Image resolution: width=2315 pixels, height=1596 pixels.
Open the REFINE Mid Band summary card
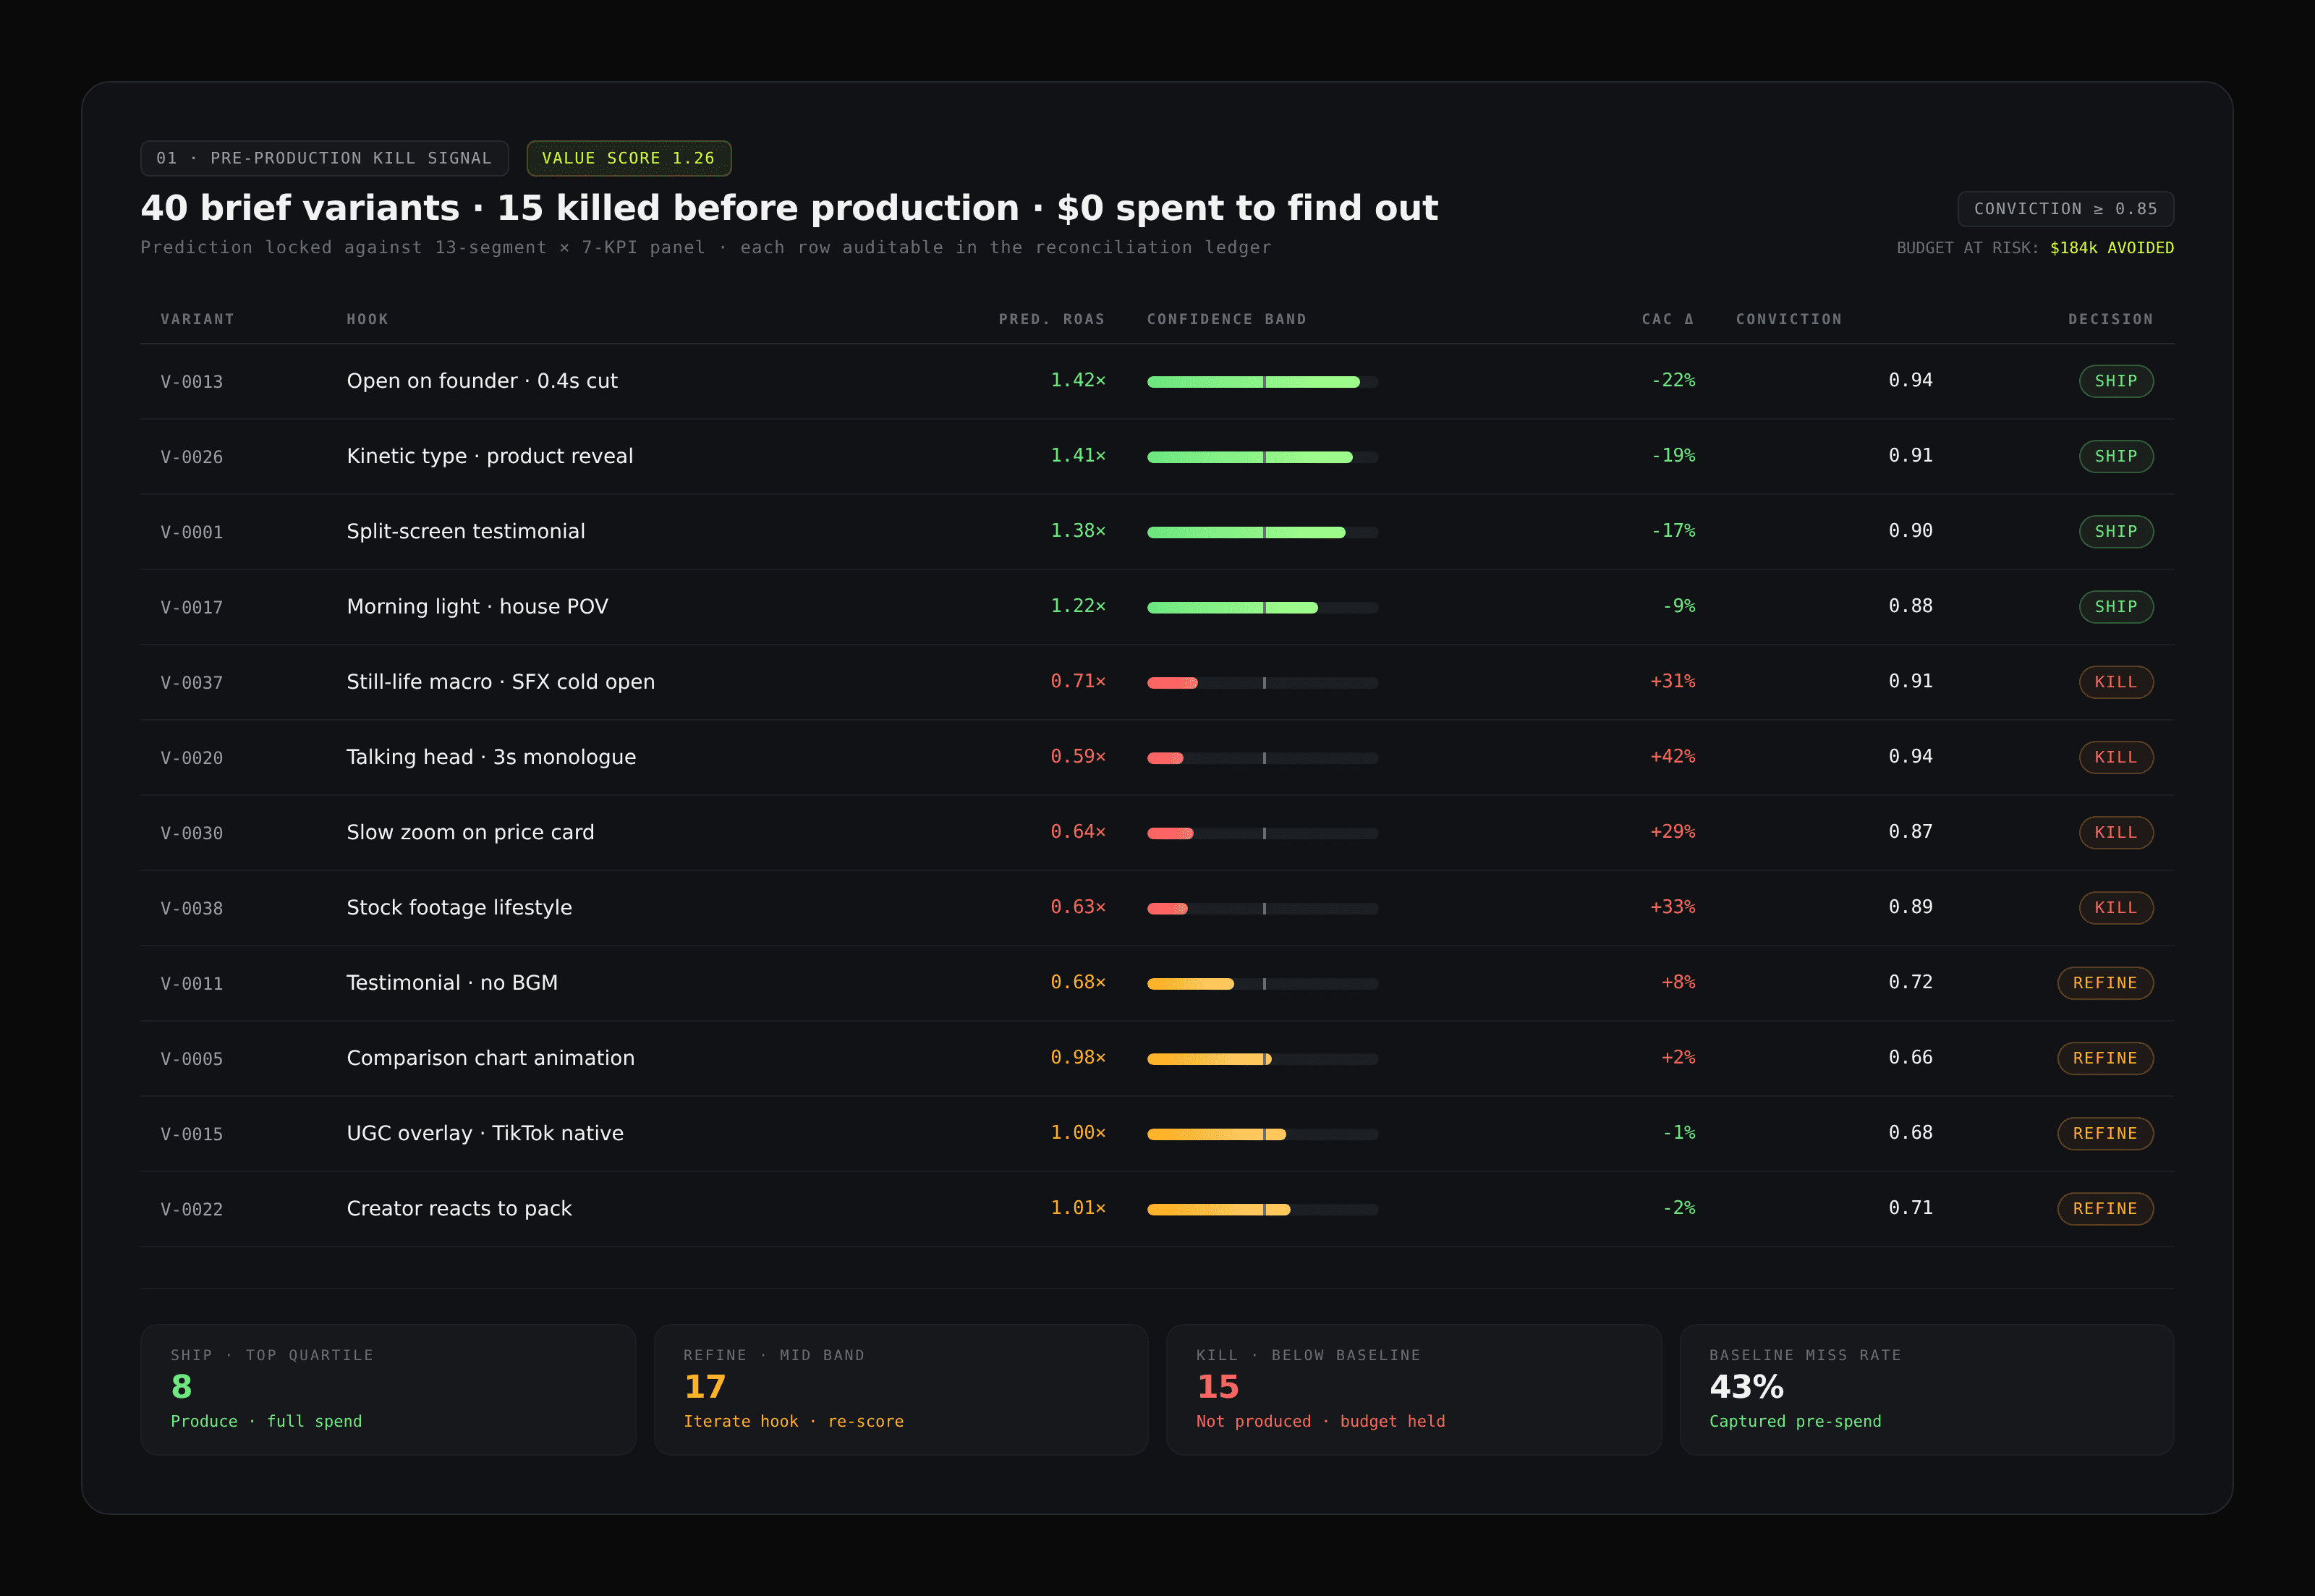(x=900, y=1389)
